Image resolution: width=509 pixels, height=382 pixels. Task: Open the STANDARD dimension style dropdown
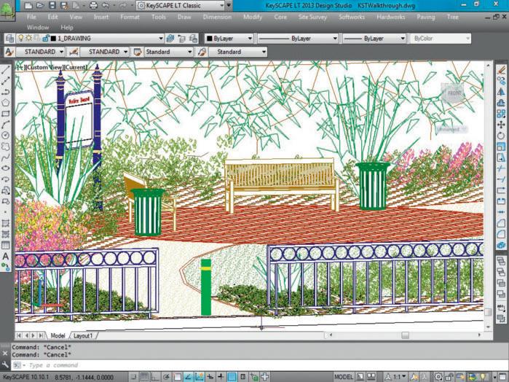(126, 52)
